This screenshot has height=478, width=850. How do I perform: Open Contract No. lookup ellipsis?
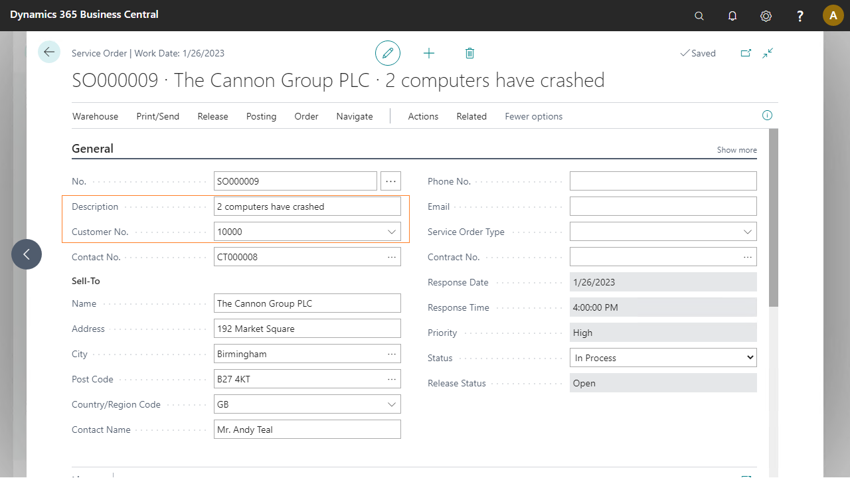point(748,257)
